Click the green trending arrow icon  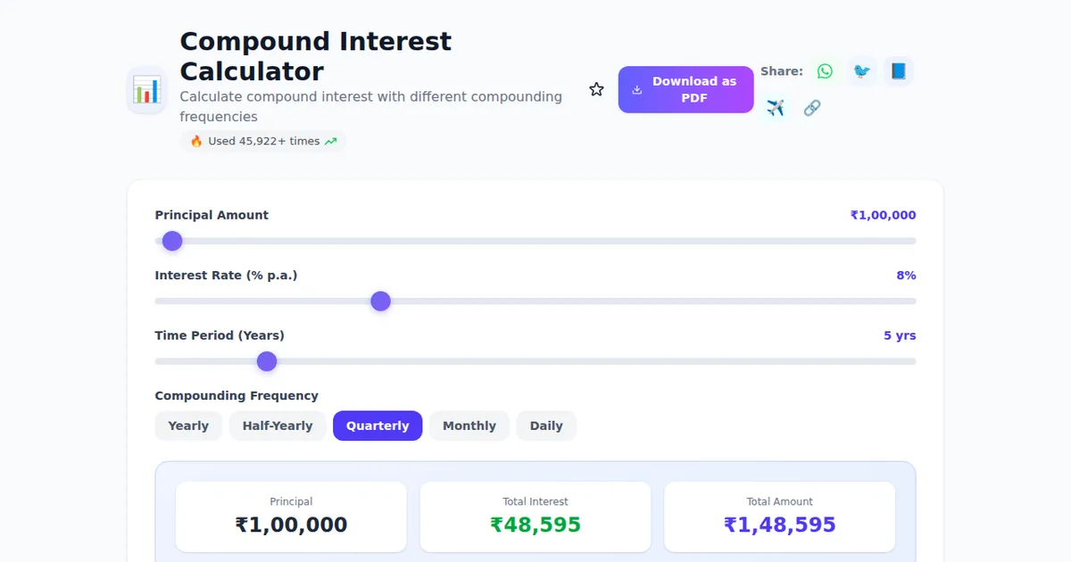tap(331, 141)
